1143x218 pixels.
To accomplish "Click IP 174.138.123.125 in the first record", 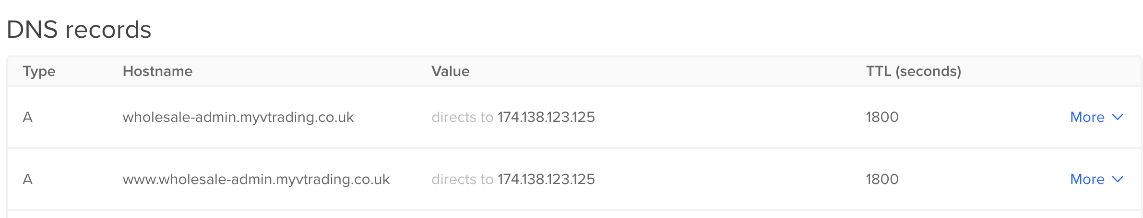I will click(546, 117).
